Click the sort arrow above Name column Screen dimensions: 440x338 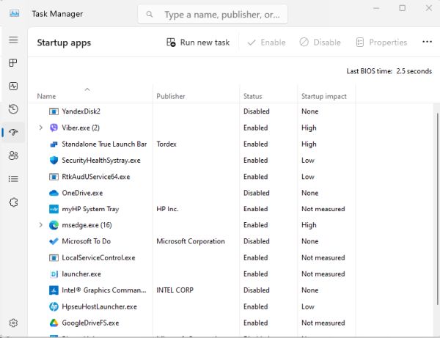[87, 89]
